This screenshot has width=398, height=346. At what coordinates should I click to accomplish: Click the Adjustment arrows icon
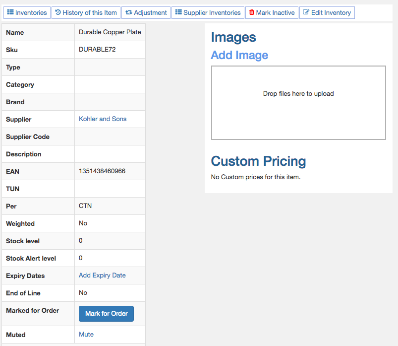tap(129, 12)
